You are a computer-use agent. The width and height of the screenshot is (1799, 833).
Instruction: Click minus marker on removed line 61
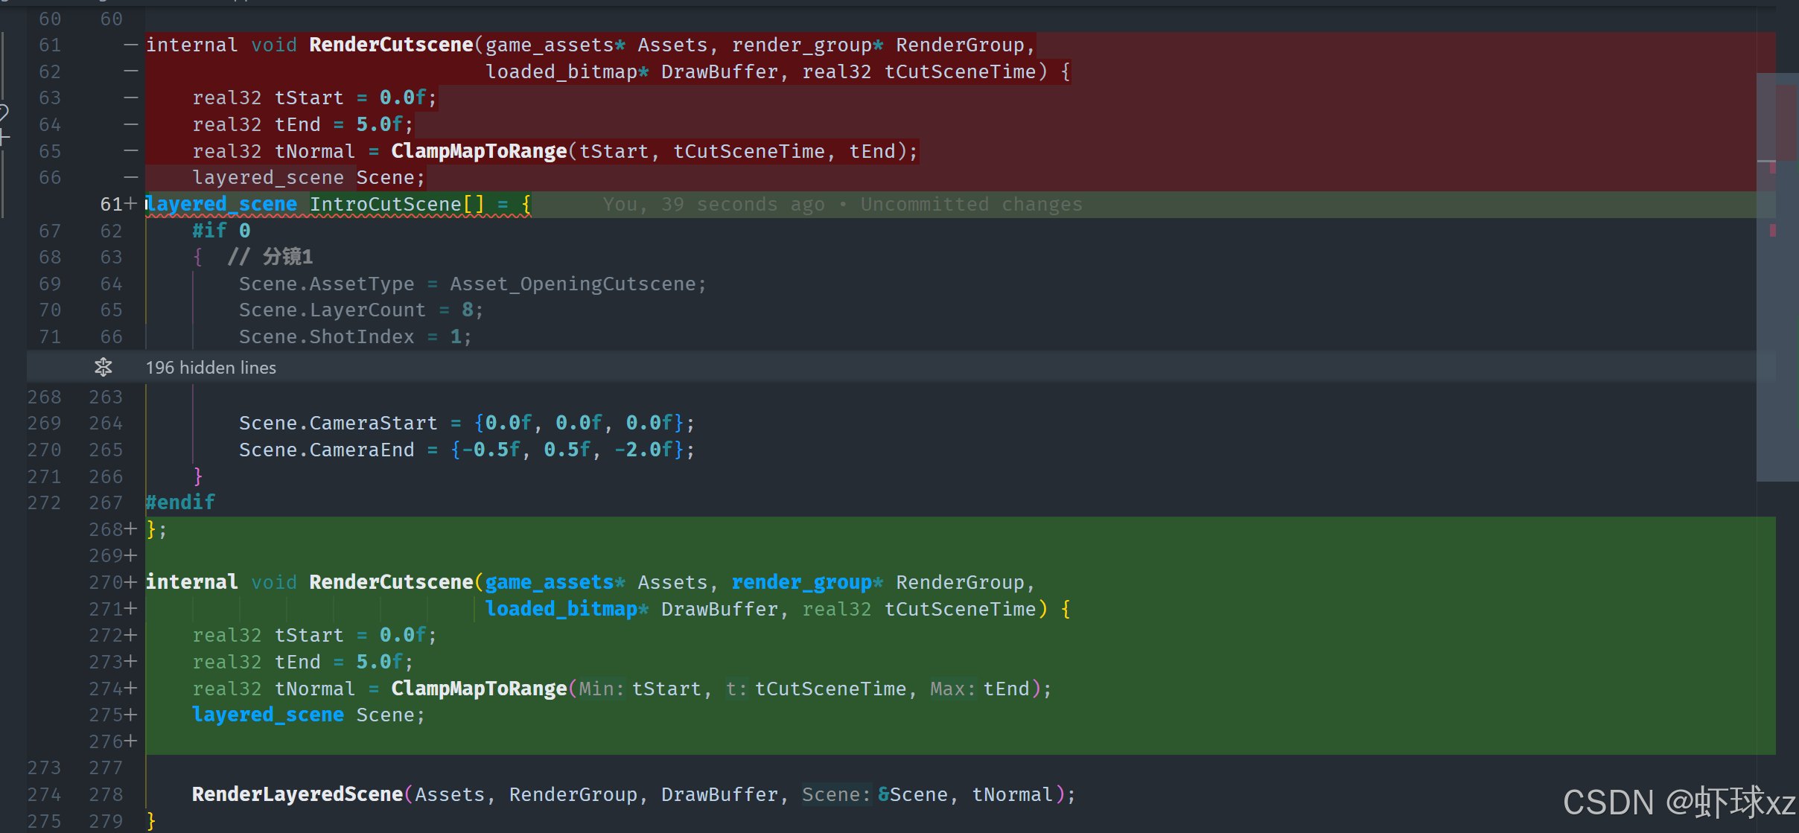pos(131,45)
